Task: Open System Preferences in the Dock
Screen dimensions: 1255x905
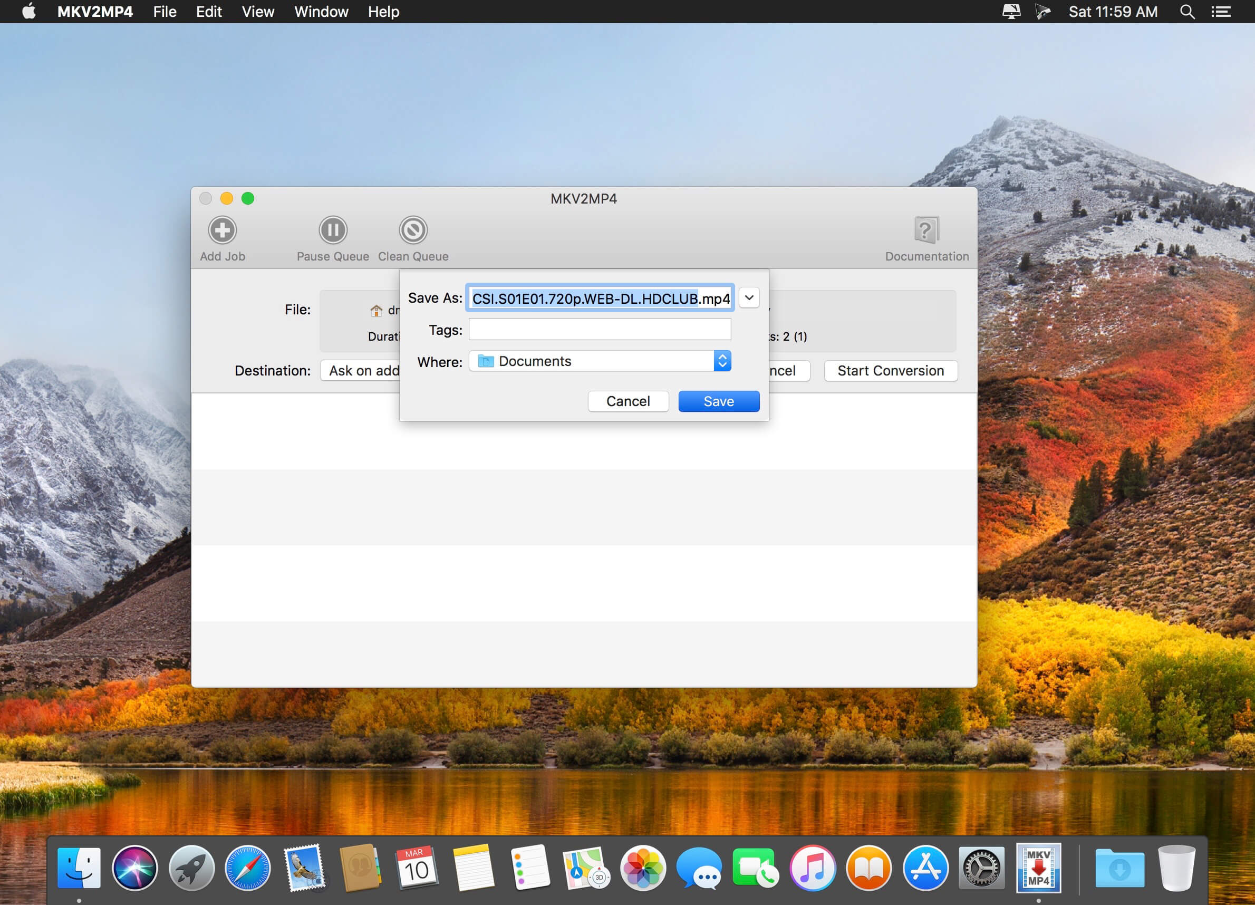Action: (x=981, y=868)
